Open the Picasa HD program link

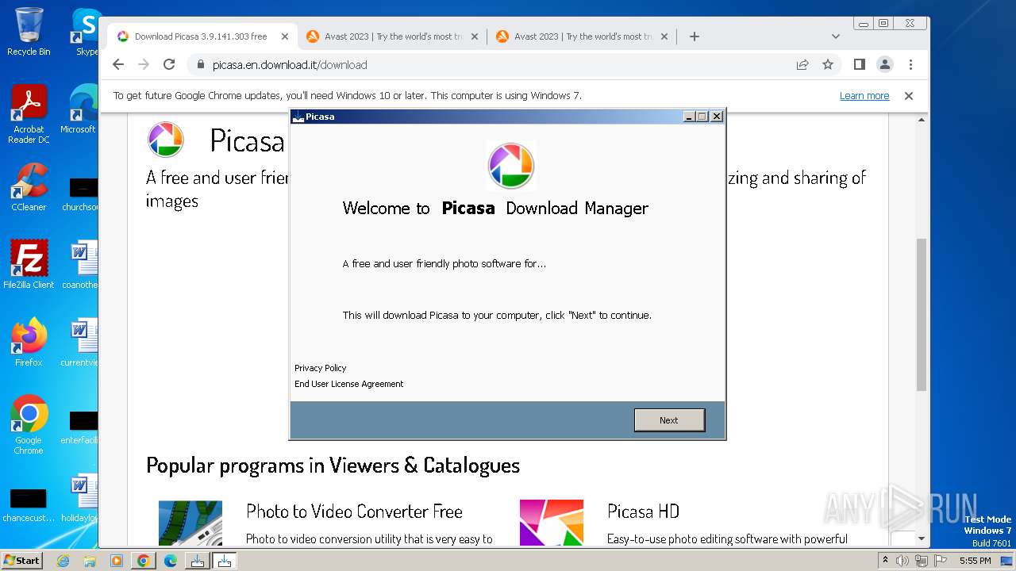(x=643, y=512)
